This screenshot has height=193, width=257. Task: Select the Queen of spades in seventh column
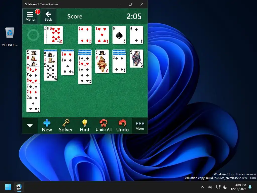tap(136, 59)
